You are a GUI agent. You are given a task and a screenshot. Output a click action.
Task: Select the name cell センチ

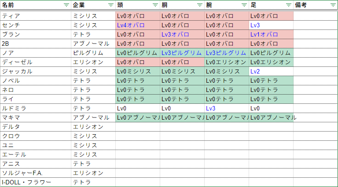coord(36,25)
